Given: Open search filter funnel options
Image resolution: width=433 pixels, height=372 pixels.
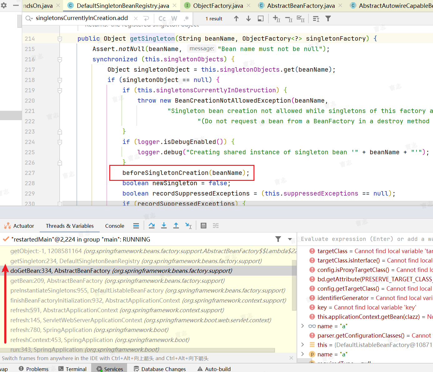Looking at the screenshot, I should point(328,18).
